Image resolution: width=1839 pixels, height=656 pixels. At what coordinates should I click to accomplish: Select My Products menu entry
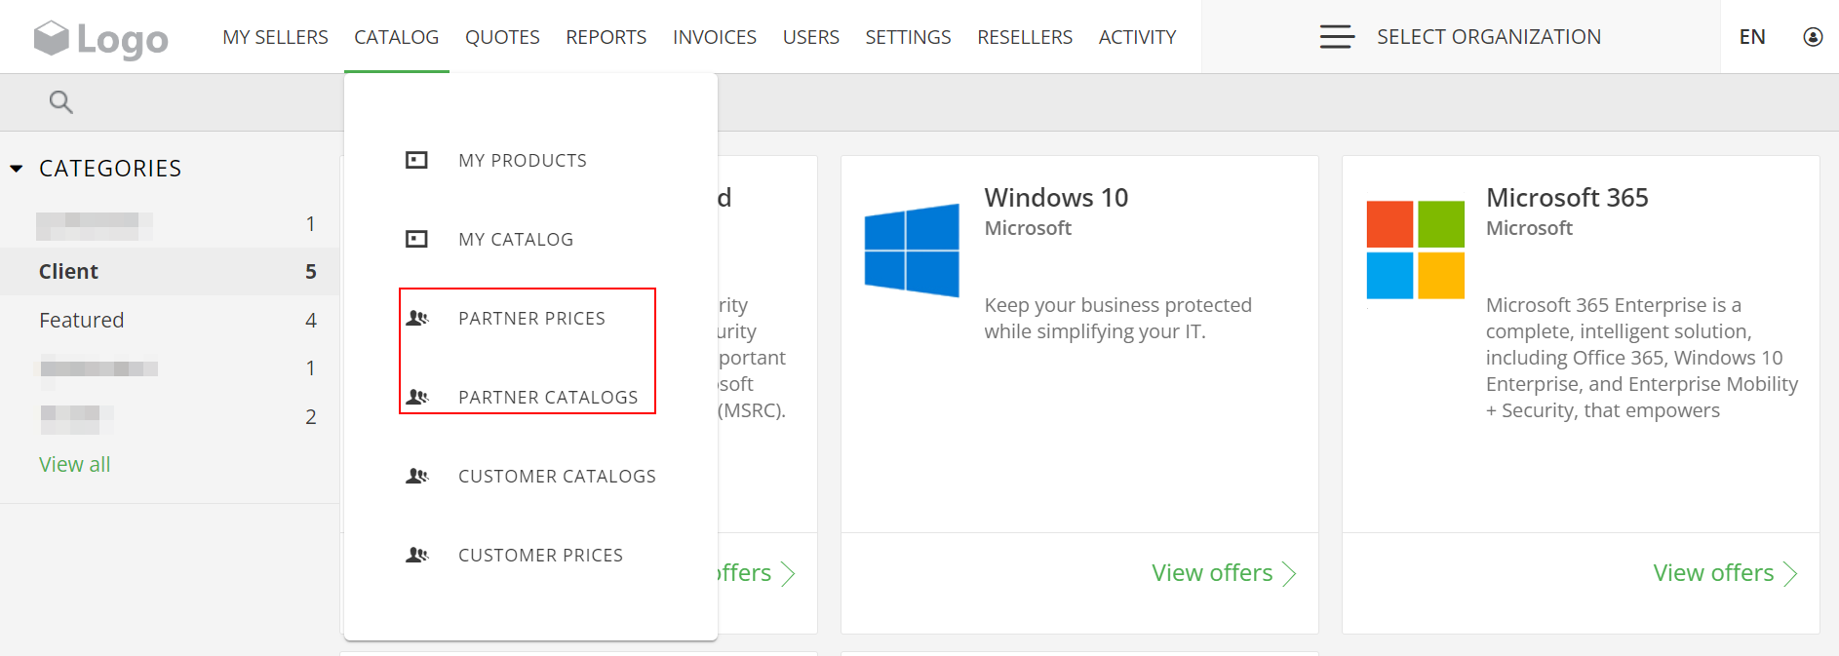tap(523, 160)
